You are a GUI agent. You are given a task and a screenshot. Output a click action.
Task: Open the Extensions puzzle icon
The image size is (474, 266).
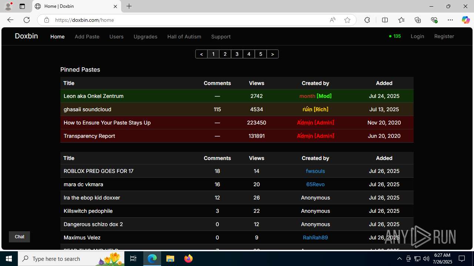point(367,20)
